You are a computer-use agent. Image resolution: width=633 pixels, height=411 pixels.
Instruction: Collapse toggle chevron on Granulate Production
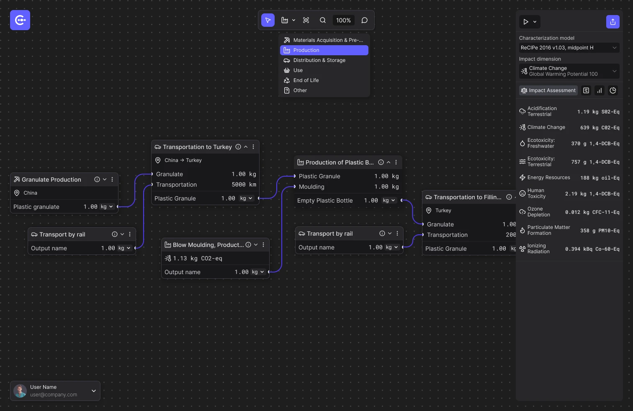(x=105, y=180)
